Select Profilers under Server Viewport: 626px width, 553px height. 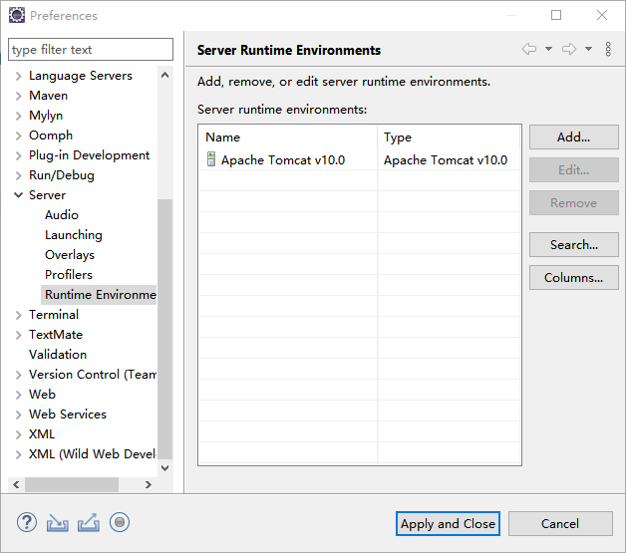69,275
